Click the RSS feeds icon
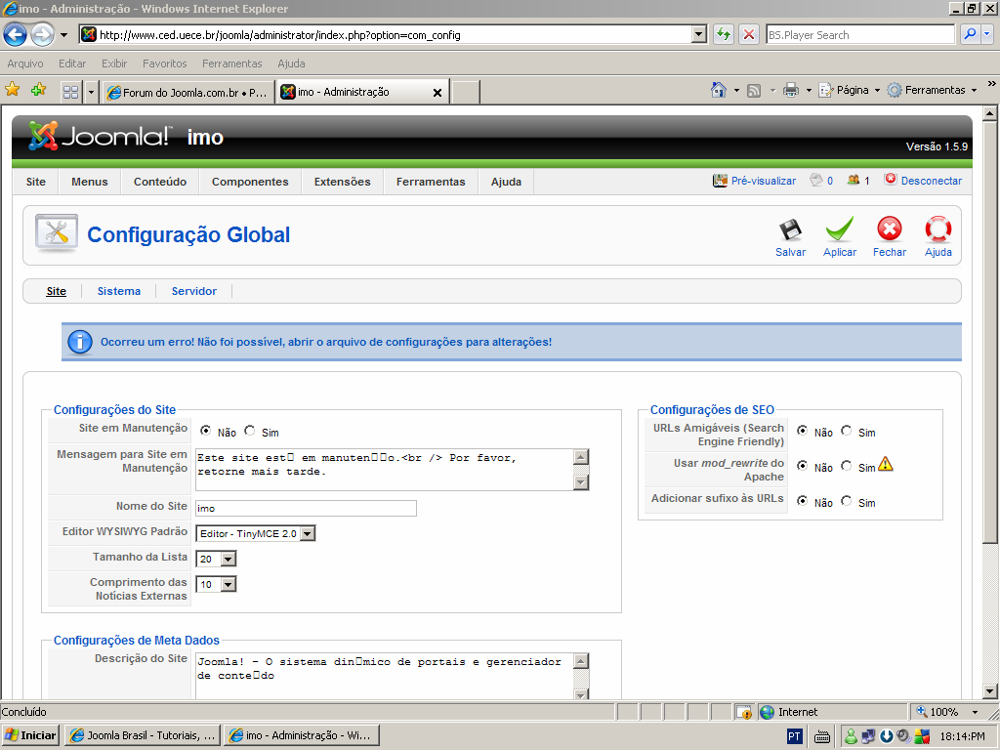The image size is (1000, 750). pos(754,91)
